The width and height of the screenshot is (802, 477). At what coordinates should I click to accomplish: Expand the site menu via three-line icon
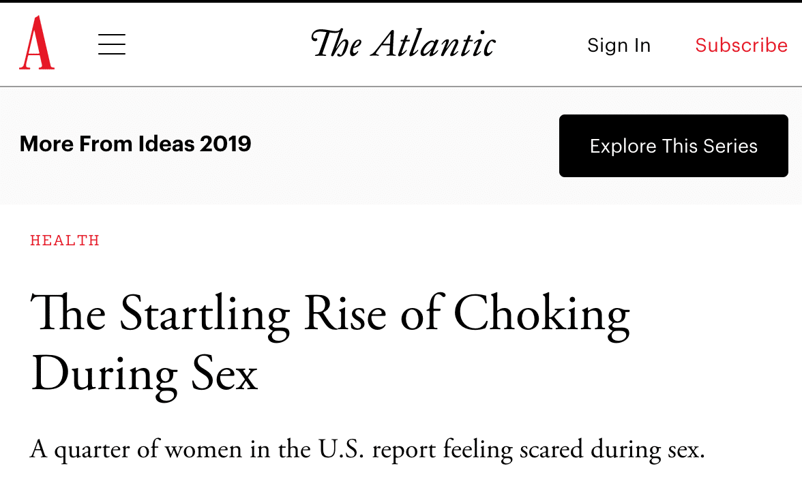(112, 44)
